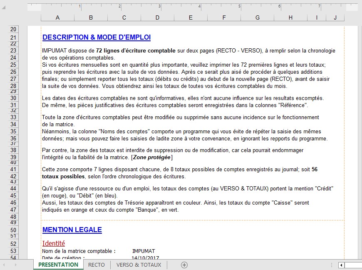Select row 20 header
This screenshot has height=270, width=362.
pos(13,29)
